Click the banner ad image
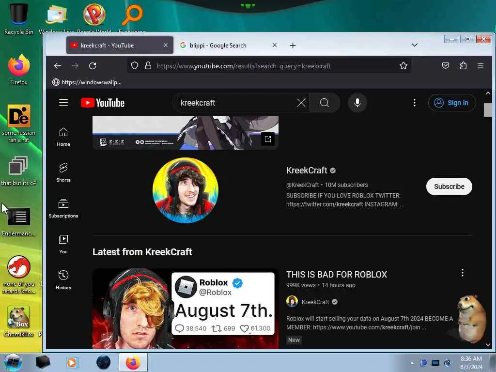This screenshot has width=496, height=372. 186,133
